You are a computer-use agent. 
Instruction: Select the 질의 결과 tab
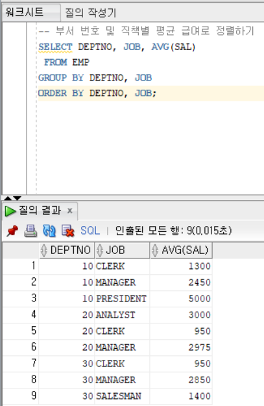pyautogui.click(x=40, y=210)
